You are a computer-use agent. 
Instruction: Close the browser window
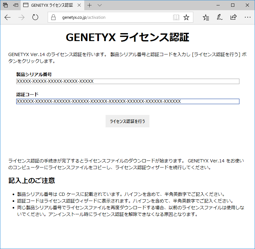247,5
